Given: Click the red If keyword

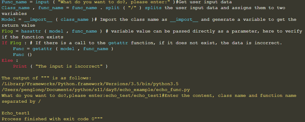Looking at the screenshot, I should tap(4, 43).
